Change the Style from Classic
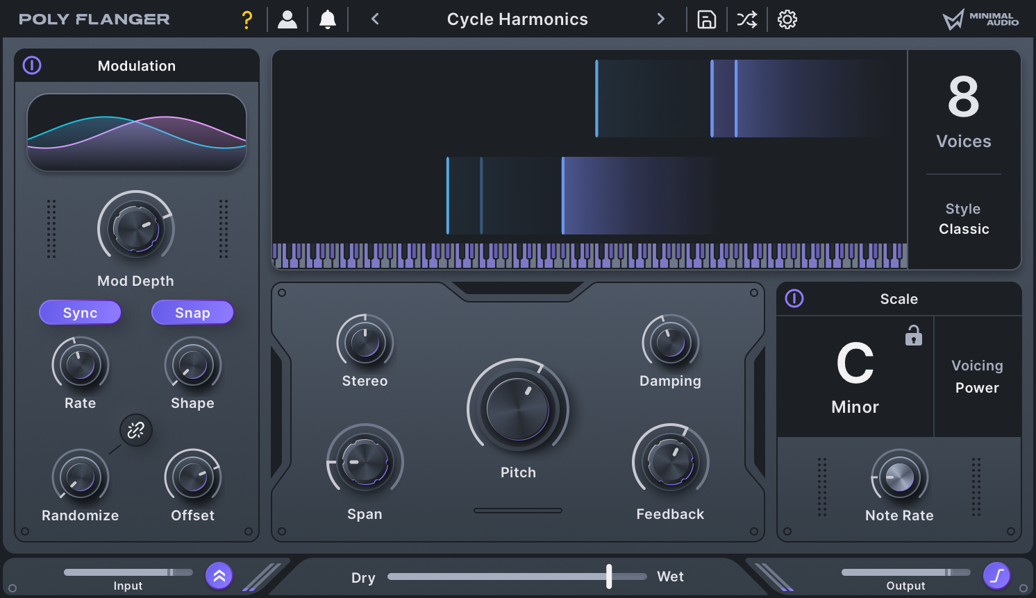 (964, 228)
